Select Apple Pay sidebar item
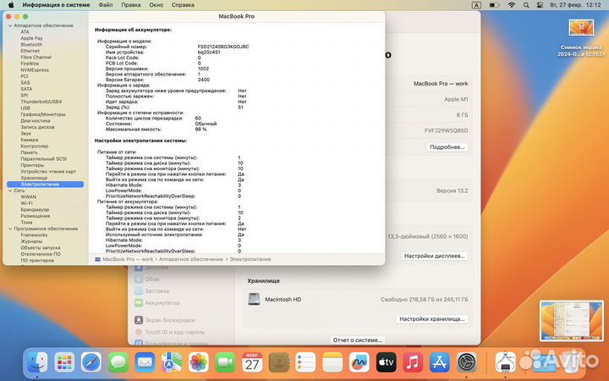The image size is (609, 381). click(x=32, y=38)
